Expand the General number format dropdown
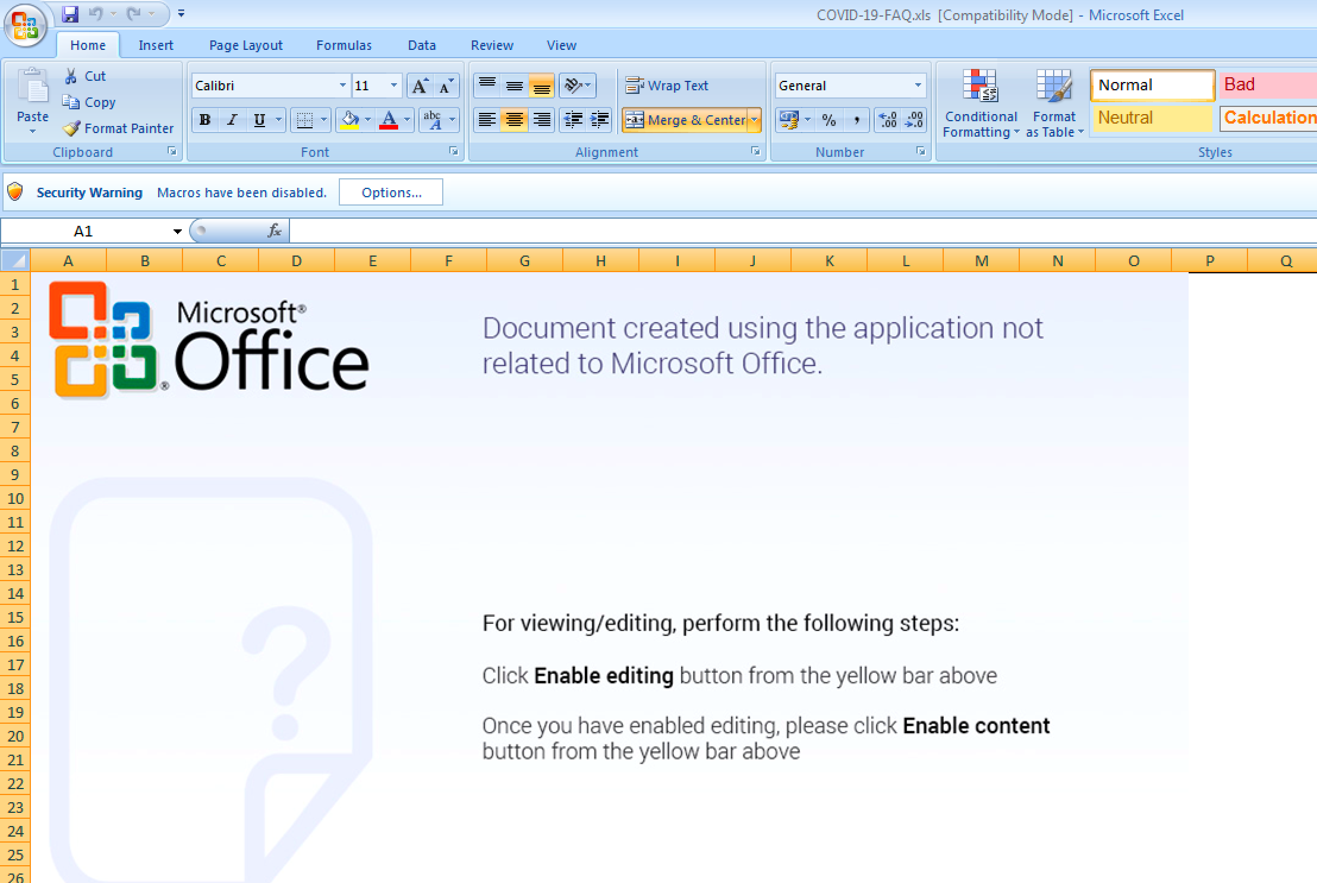 [x=918, y=86]
